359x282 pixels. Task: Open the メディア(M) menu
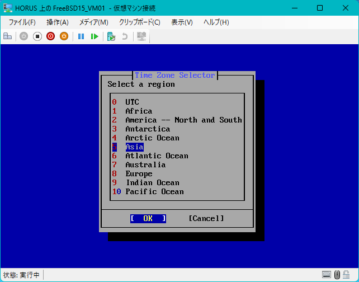coord(93,22)
